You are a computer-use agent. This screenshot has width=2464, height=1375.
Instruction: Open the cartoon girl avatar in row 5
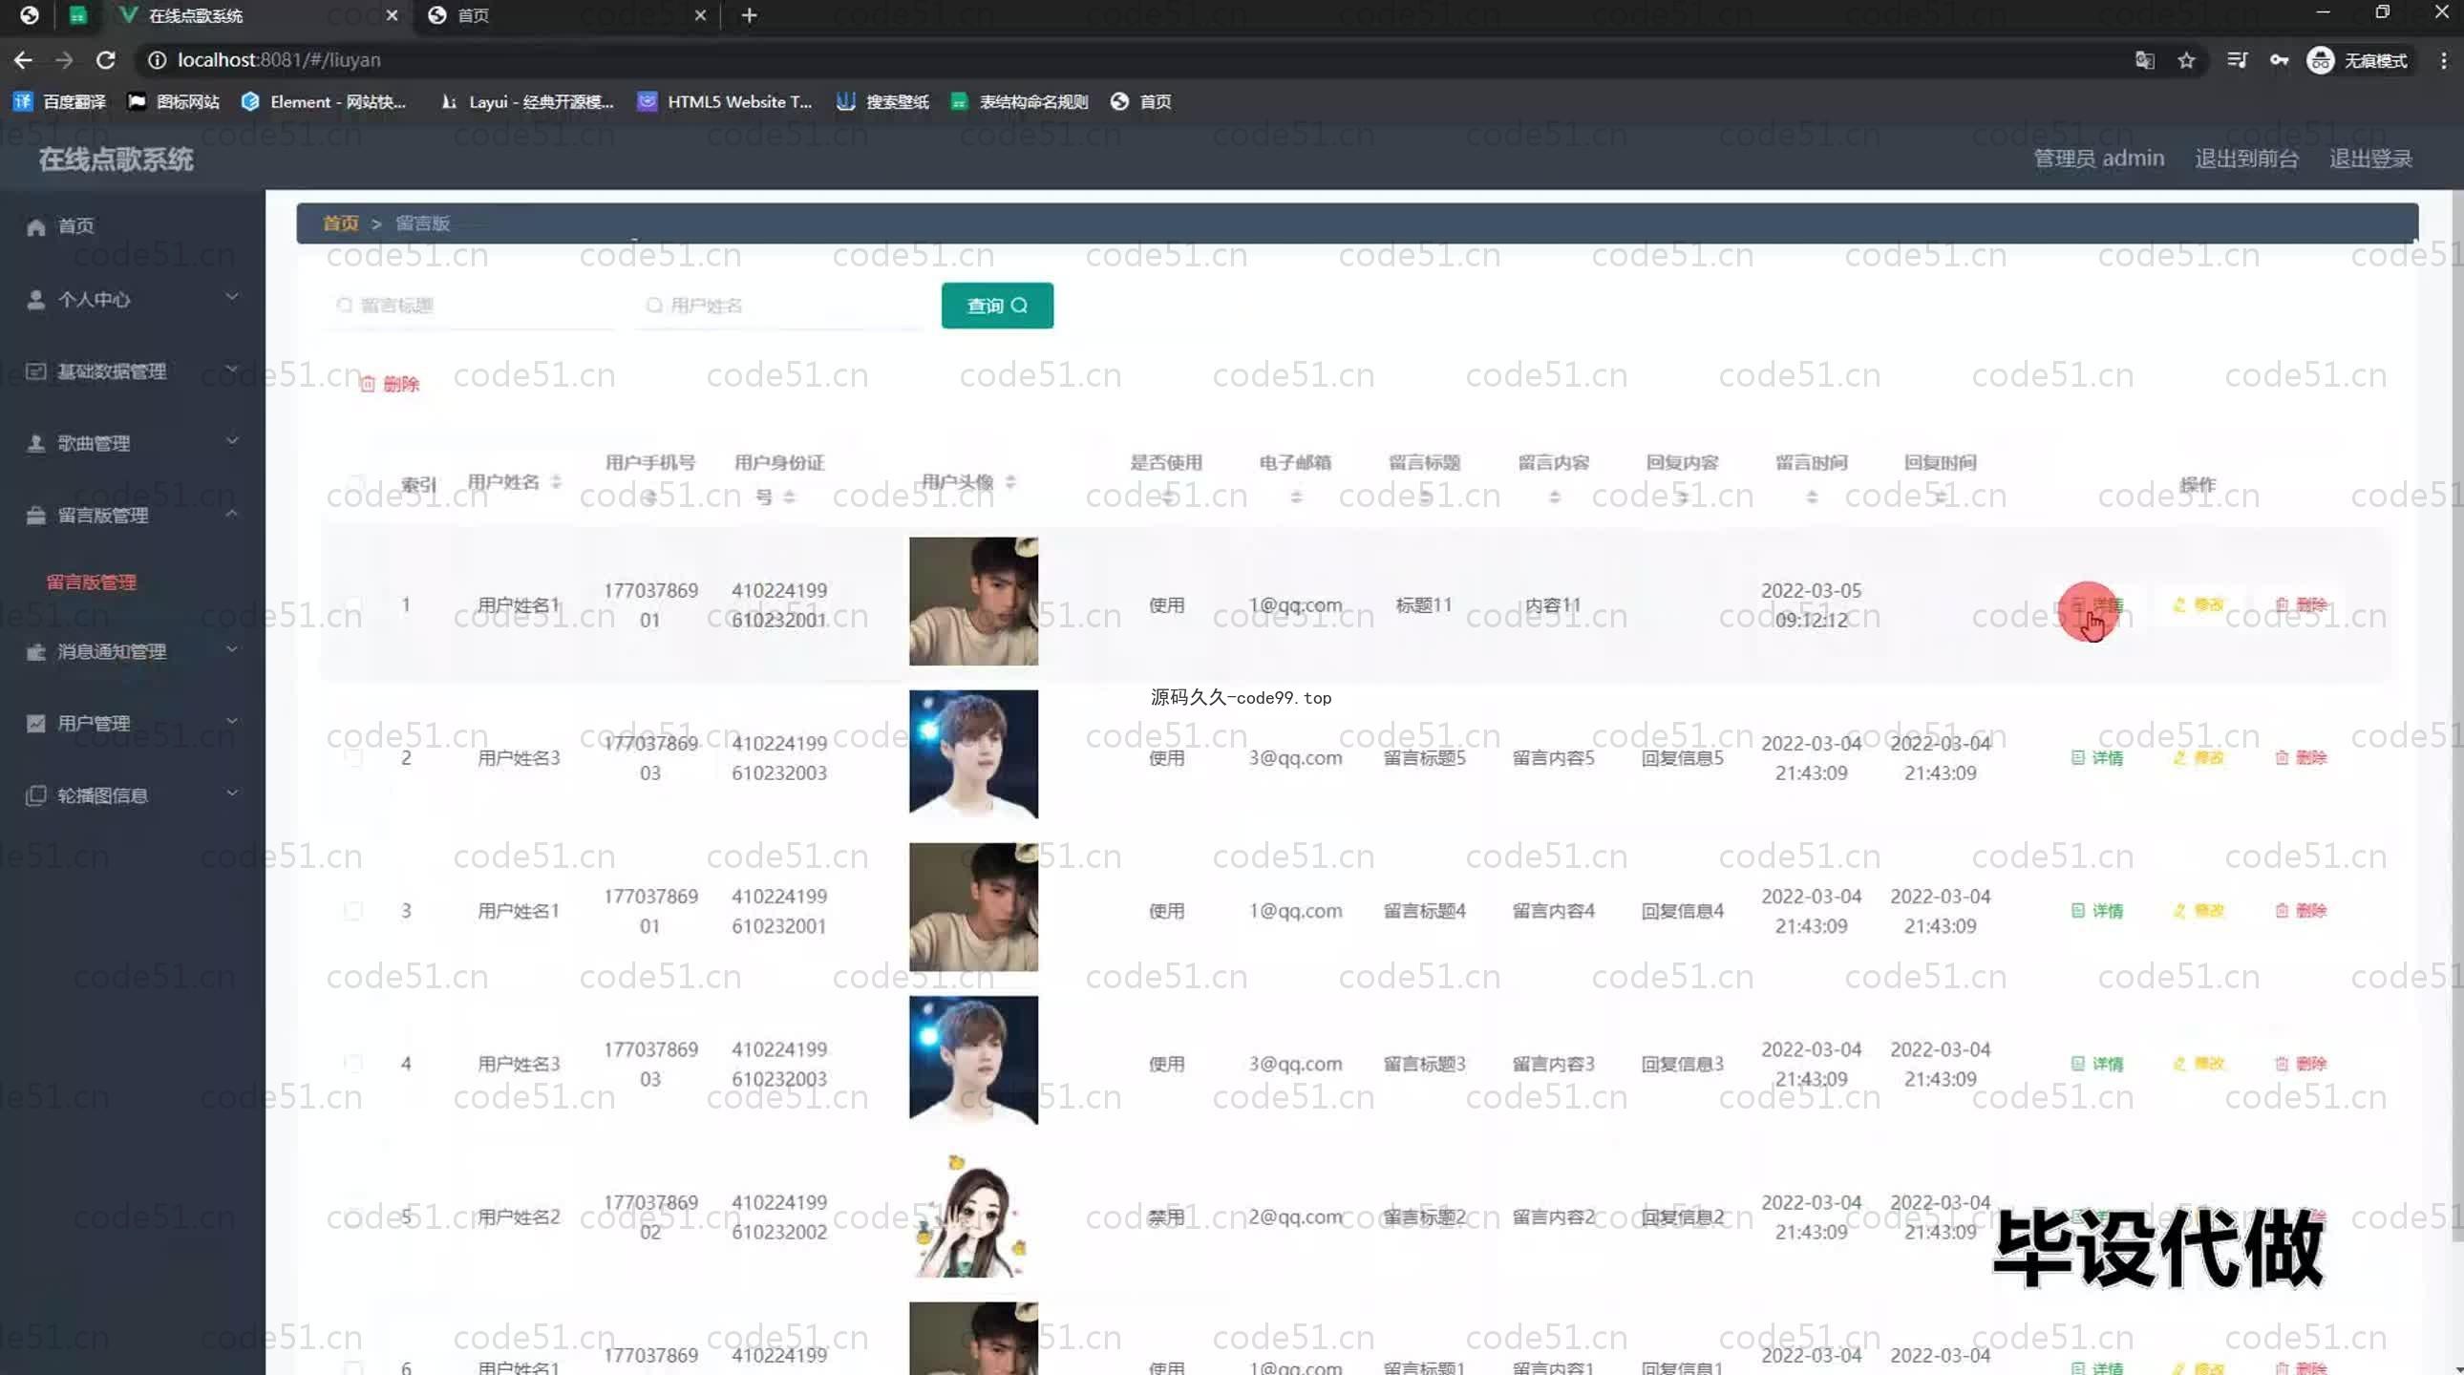[973, 1216]
